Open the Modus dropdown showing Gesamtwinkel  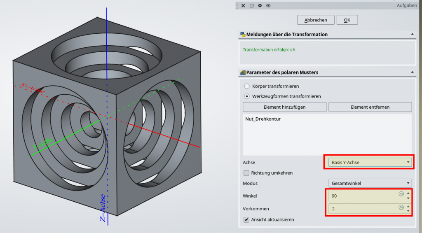pyautogui.click(x=370, y=183)
